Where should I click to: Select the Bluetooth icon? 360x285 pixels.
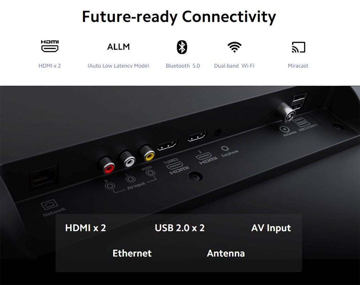(182, 47)
